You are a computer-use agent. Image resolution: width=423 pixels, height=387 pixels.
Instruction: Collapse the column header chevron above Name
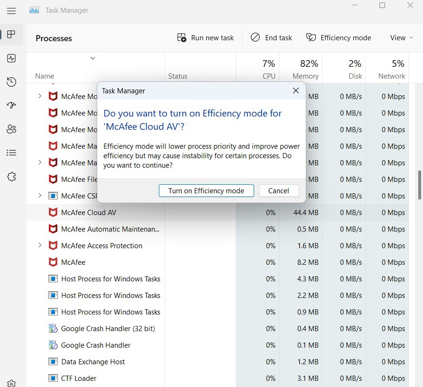93,58
